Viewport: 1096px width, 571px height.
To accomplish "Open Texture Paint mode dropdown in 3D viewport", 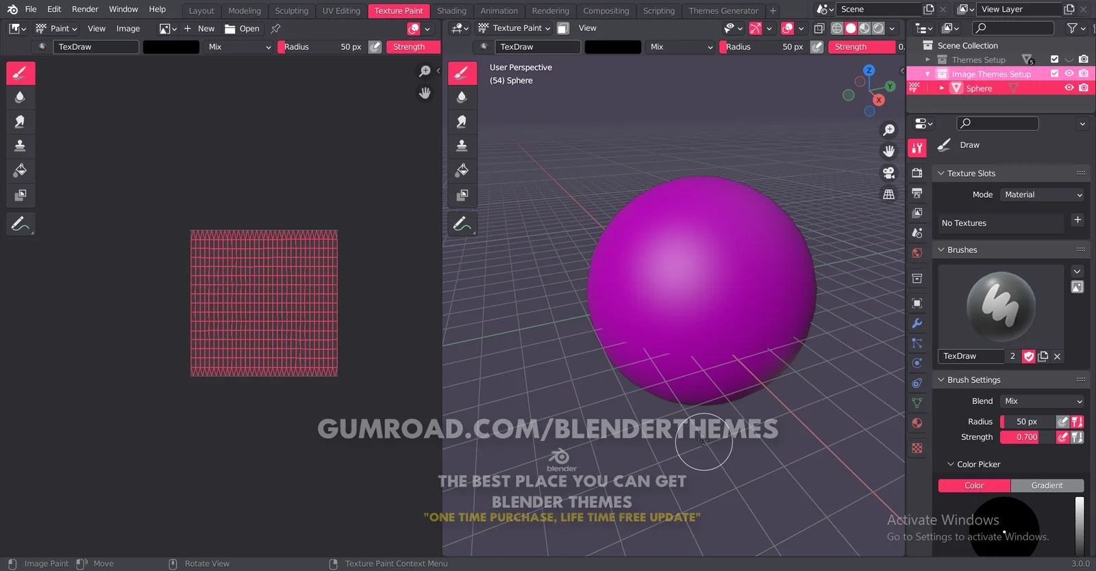I will [x=514, y=28].
